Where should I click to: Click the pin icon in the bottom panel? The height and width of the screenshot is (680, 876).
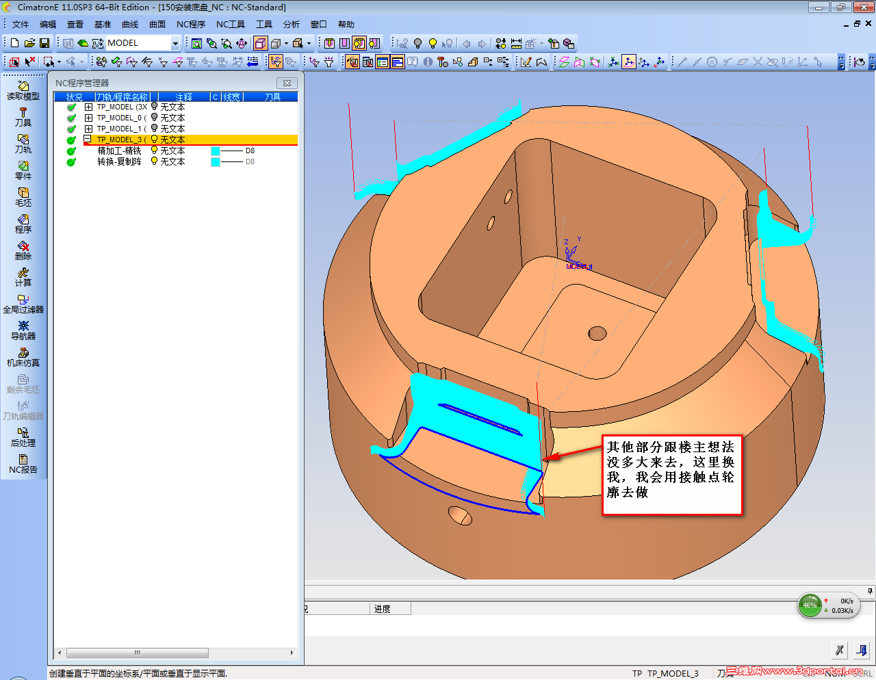click(870, 591)
